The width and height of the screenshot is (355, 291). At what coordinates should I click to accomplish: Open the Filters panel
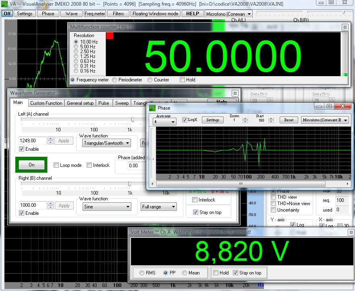[x=118, y=13]
